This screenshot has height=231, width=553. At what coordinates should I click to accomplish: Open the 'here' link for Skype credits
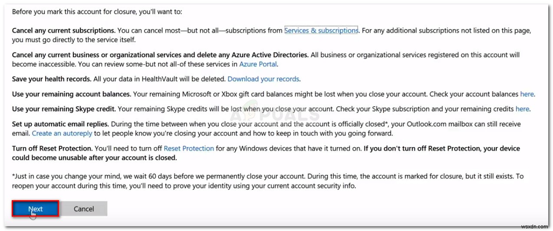point(522,109)
